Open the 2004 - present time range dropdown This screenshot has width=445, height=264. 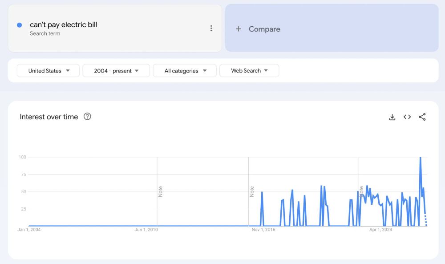[x=116, y=70]
